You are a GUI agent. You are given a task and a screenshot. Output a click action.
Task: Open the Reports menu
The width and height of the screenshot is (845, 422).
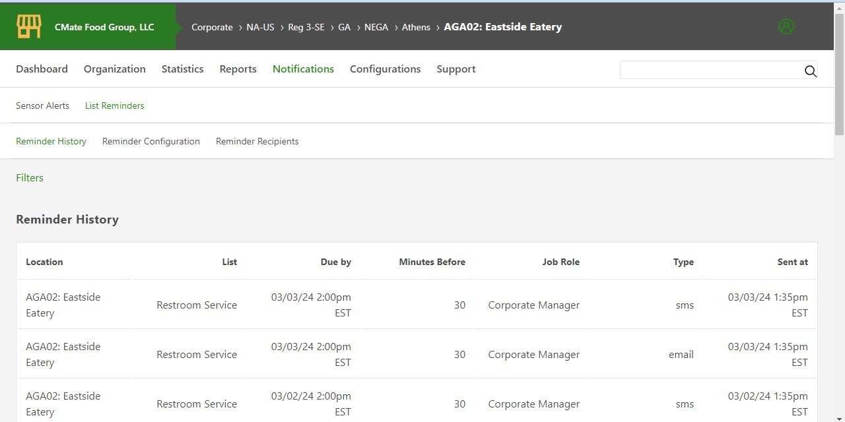238,69
